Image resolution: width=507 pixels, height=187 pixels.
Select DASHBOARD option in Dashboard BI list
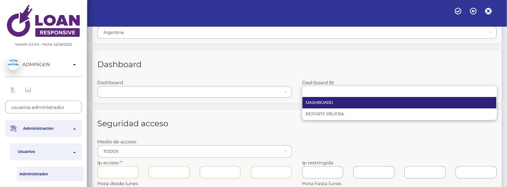tap(399, 103)
